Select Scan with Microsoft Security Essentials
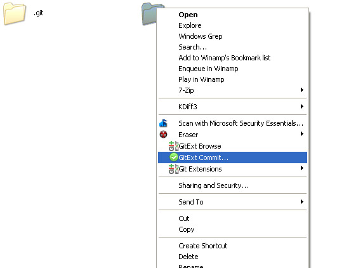This screenshot has width=337, height=268. (x=232, y=123)
